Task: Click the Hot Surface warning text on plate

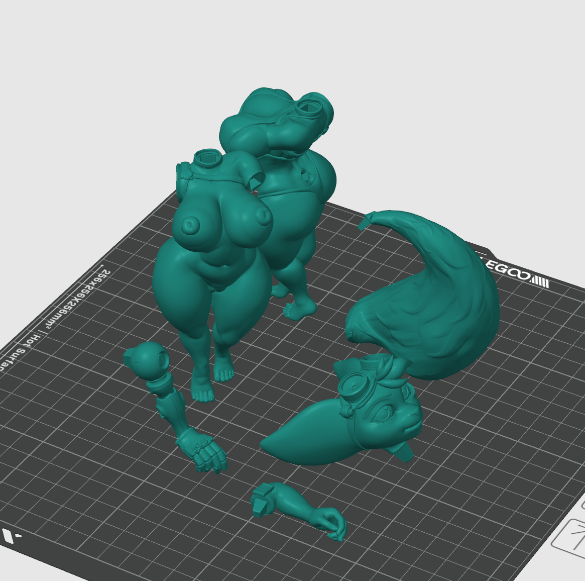Action: tap(19, 352)
